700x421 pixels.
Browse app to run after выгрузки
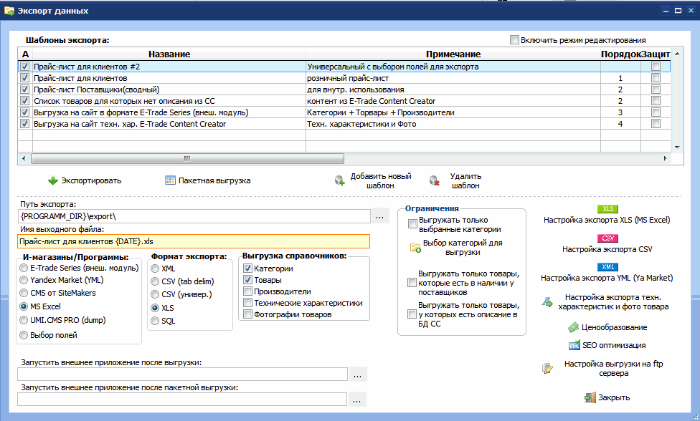(x=358, y=374)
